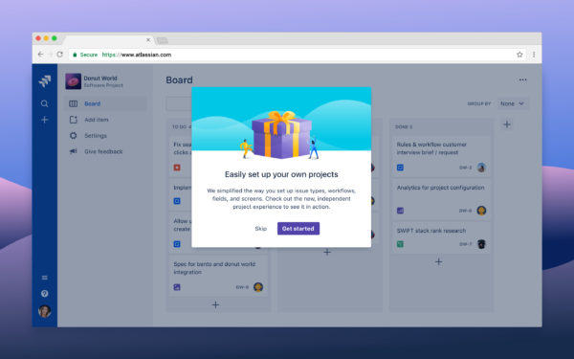The height and width of the screenshot is (359, 574).
Task: Click the address bar showing www.atlassian.com
Action: click(x=298, y=55)
